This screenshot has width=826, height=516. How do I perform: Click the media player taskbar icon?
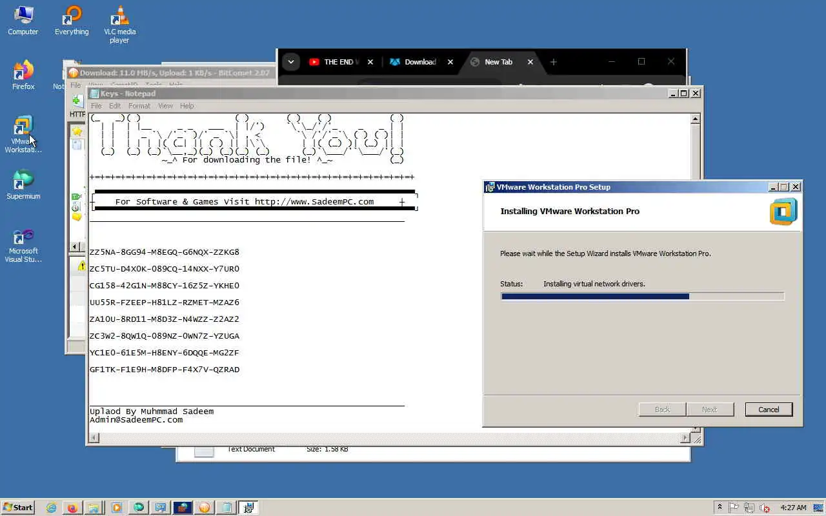click(117, 508)
